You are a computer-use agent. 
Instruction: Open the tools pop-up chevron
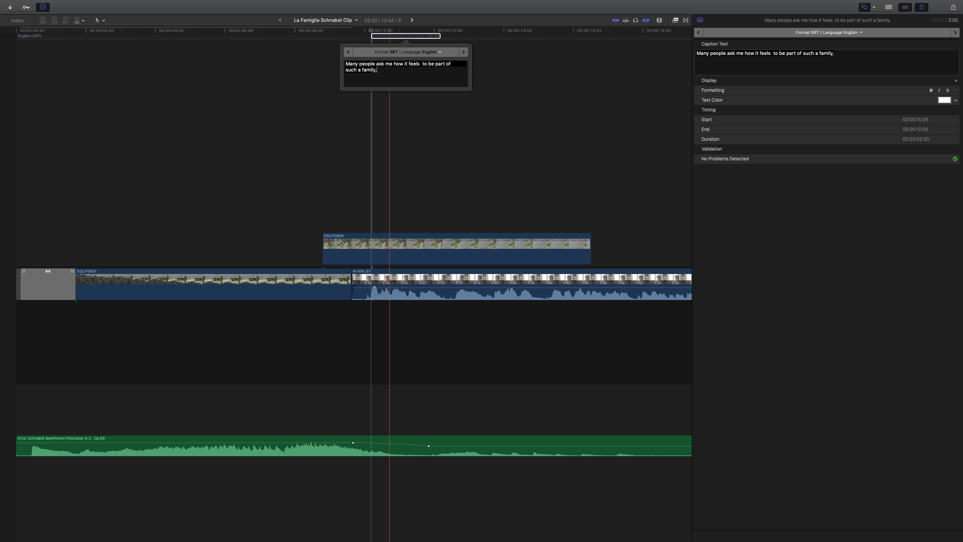[104, 21]
